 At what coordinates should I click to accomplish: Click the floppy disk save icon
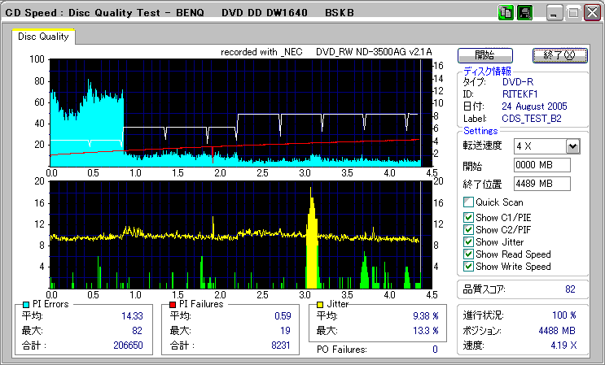524,13
